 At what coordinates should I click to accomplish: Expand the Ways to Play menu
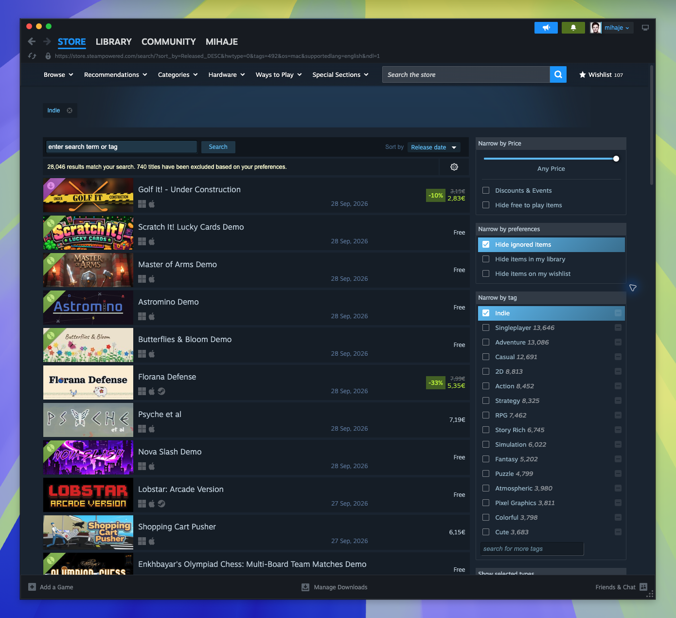279,74
